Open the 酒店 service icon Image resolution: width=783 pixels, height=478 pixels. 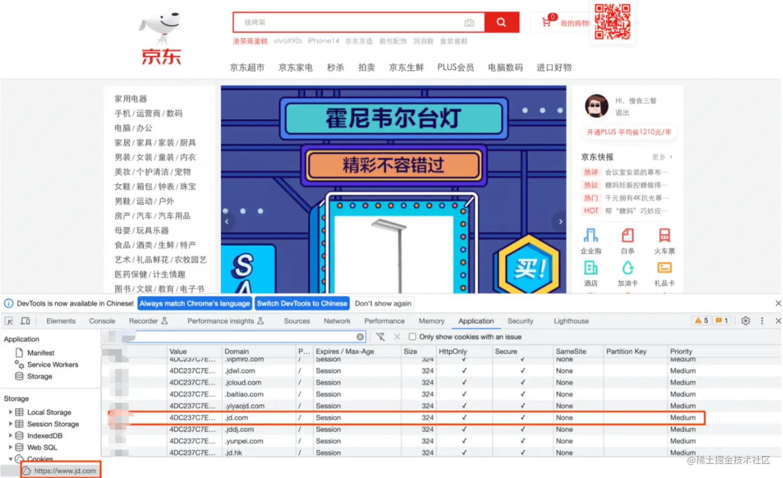tap(591, 268)
